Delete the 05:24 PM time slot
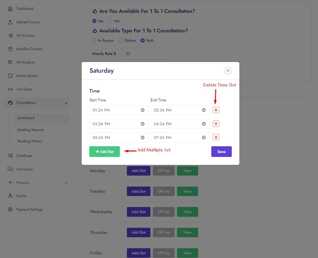 click(x=216, y=137)
